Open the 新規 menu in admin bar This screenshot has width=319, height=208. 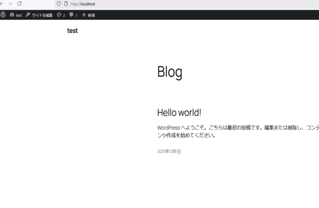pos(91,15)
